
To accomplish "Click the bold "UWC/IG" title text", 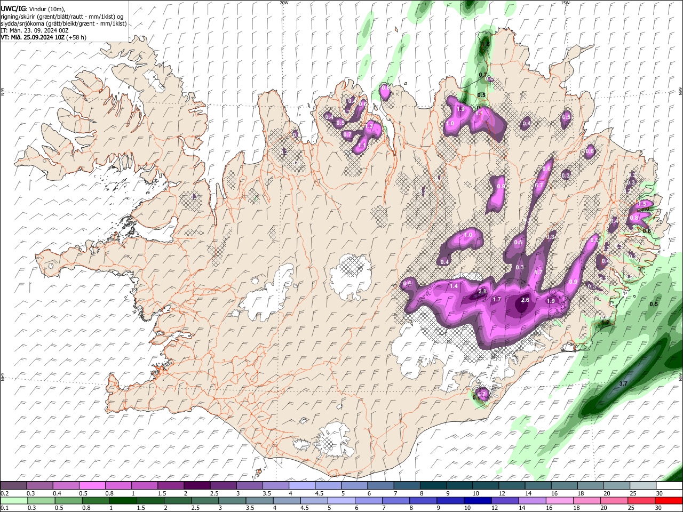I will [x=13, y=9].
